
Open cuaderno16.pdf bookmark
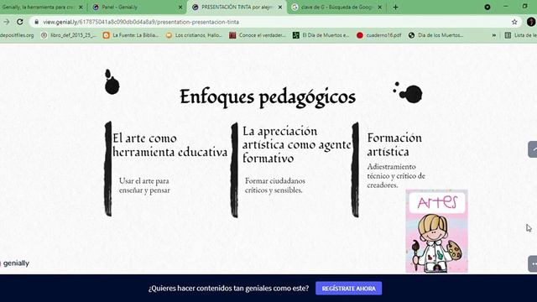(x=379, y=35)
